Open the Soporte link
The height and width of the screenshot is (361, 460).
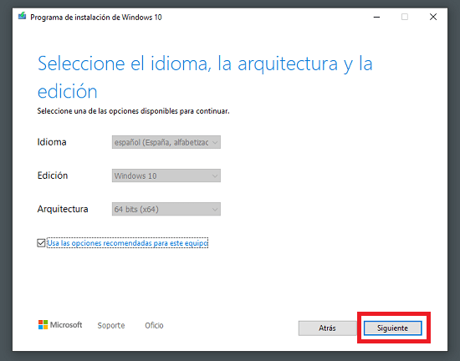coord(111,325)
